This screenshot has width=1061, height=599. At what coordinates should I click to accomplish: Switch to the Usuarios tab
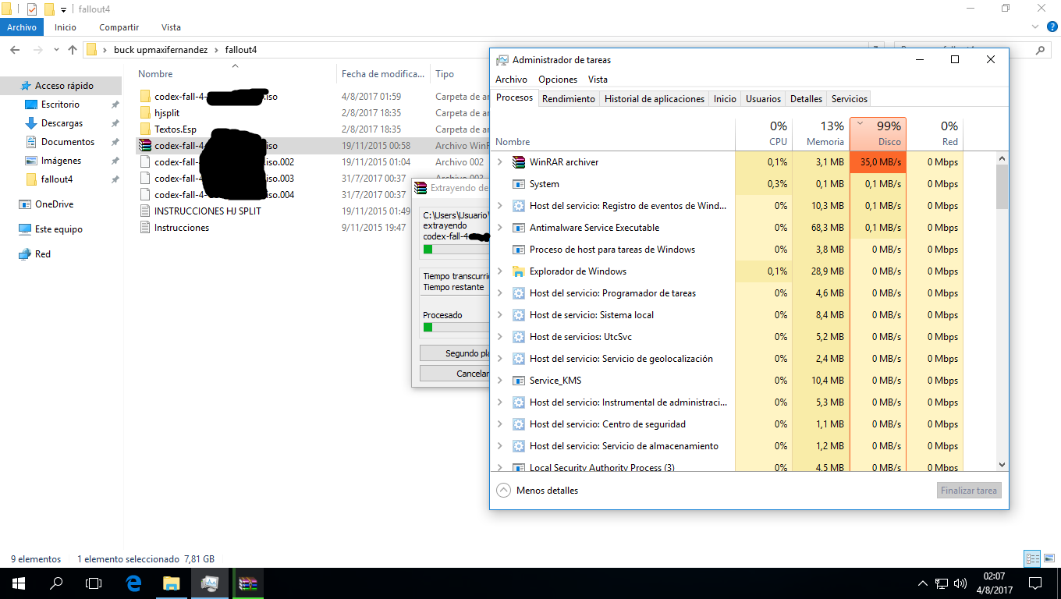click(x=763, y=99)
